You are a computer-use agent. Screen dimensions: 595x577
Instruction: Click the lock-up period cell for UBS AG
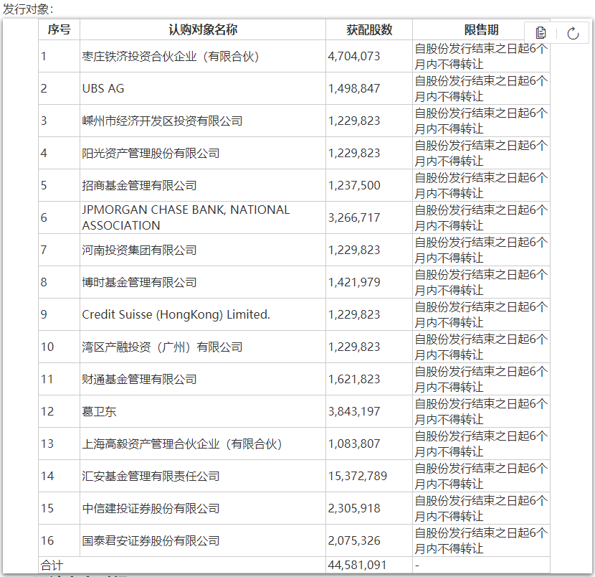(481, 88)
